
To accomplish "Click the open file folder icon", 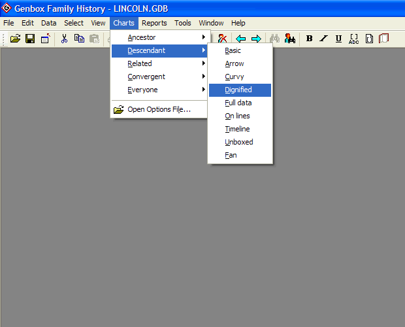I will tap(16, 39).
